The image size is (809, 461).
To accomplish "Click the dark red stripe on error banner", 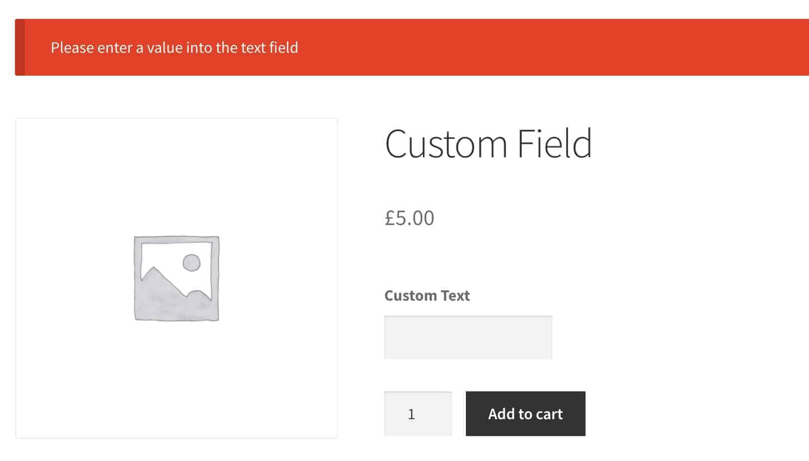I will (20, 47).
